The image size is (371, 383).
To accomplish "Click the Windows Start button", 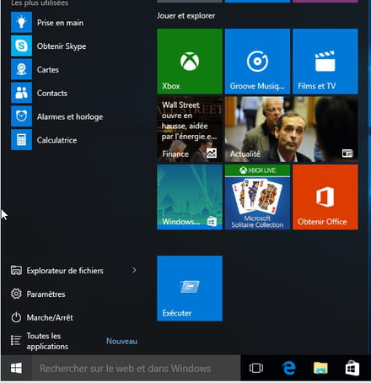I will (16, 368).
